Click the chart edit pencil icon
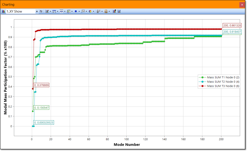 (x=47, y=11)
